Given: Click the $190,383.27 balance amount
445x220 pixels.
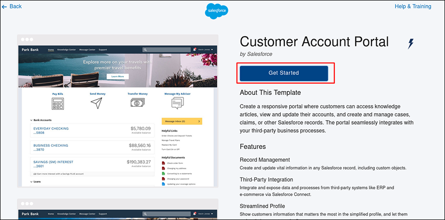Looking at the screenshot, I should coord(139,162).
